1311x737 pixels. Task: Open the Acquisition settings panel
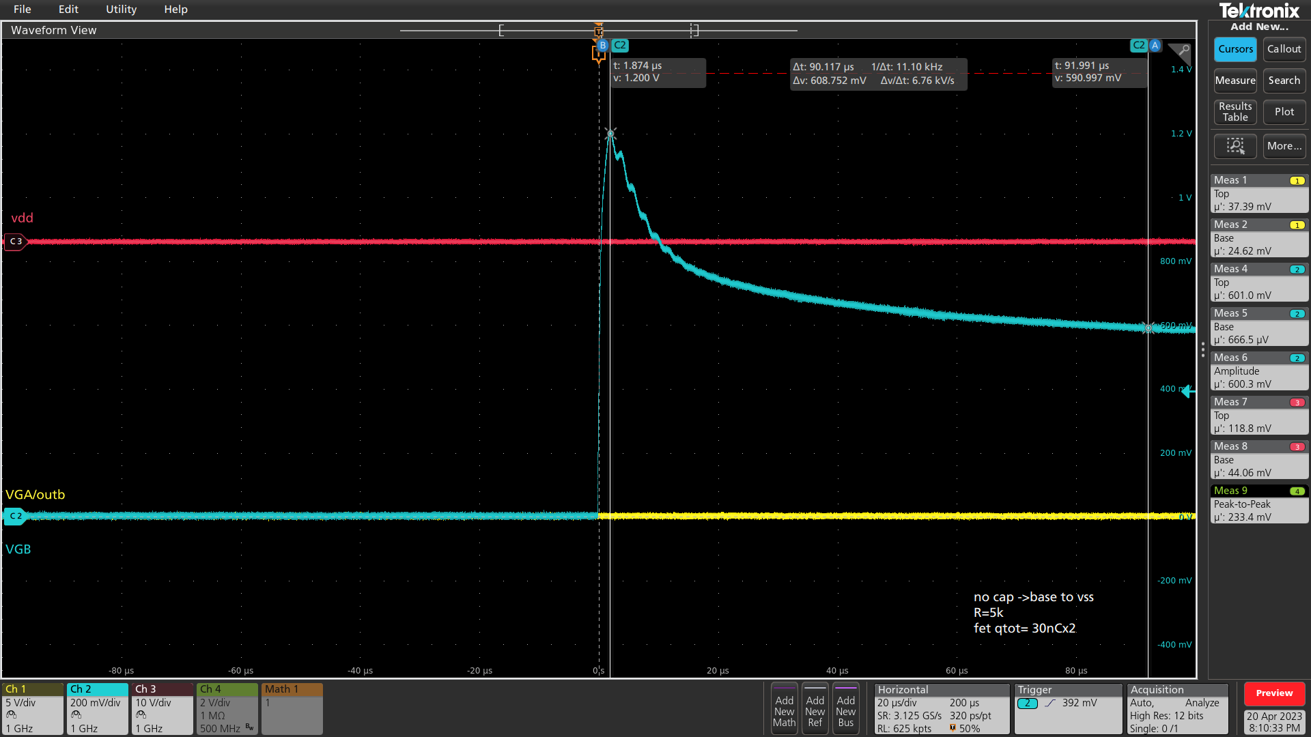(1178, 708)
